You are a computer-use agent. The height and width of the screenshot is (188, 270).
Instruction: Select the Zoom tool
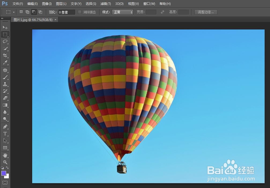pos(5,162)
